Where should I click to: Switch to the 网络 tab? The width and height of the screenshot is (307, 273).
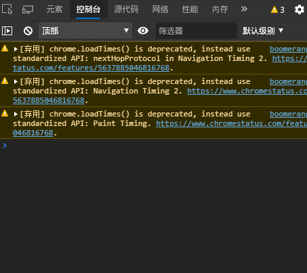click(160, 9)
